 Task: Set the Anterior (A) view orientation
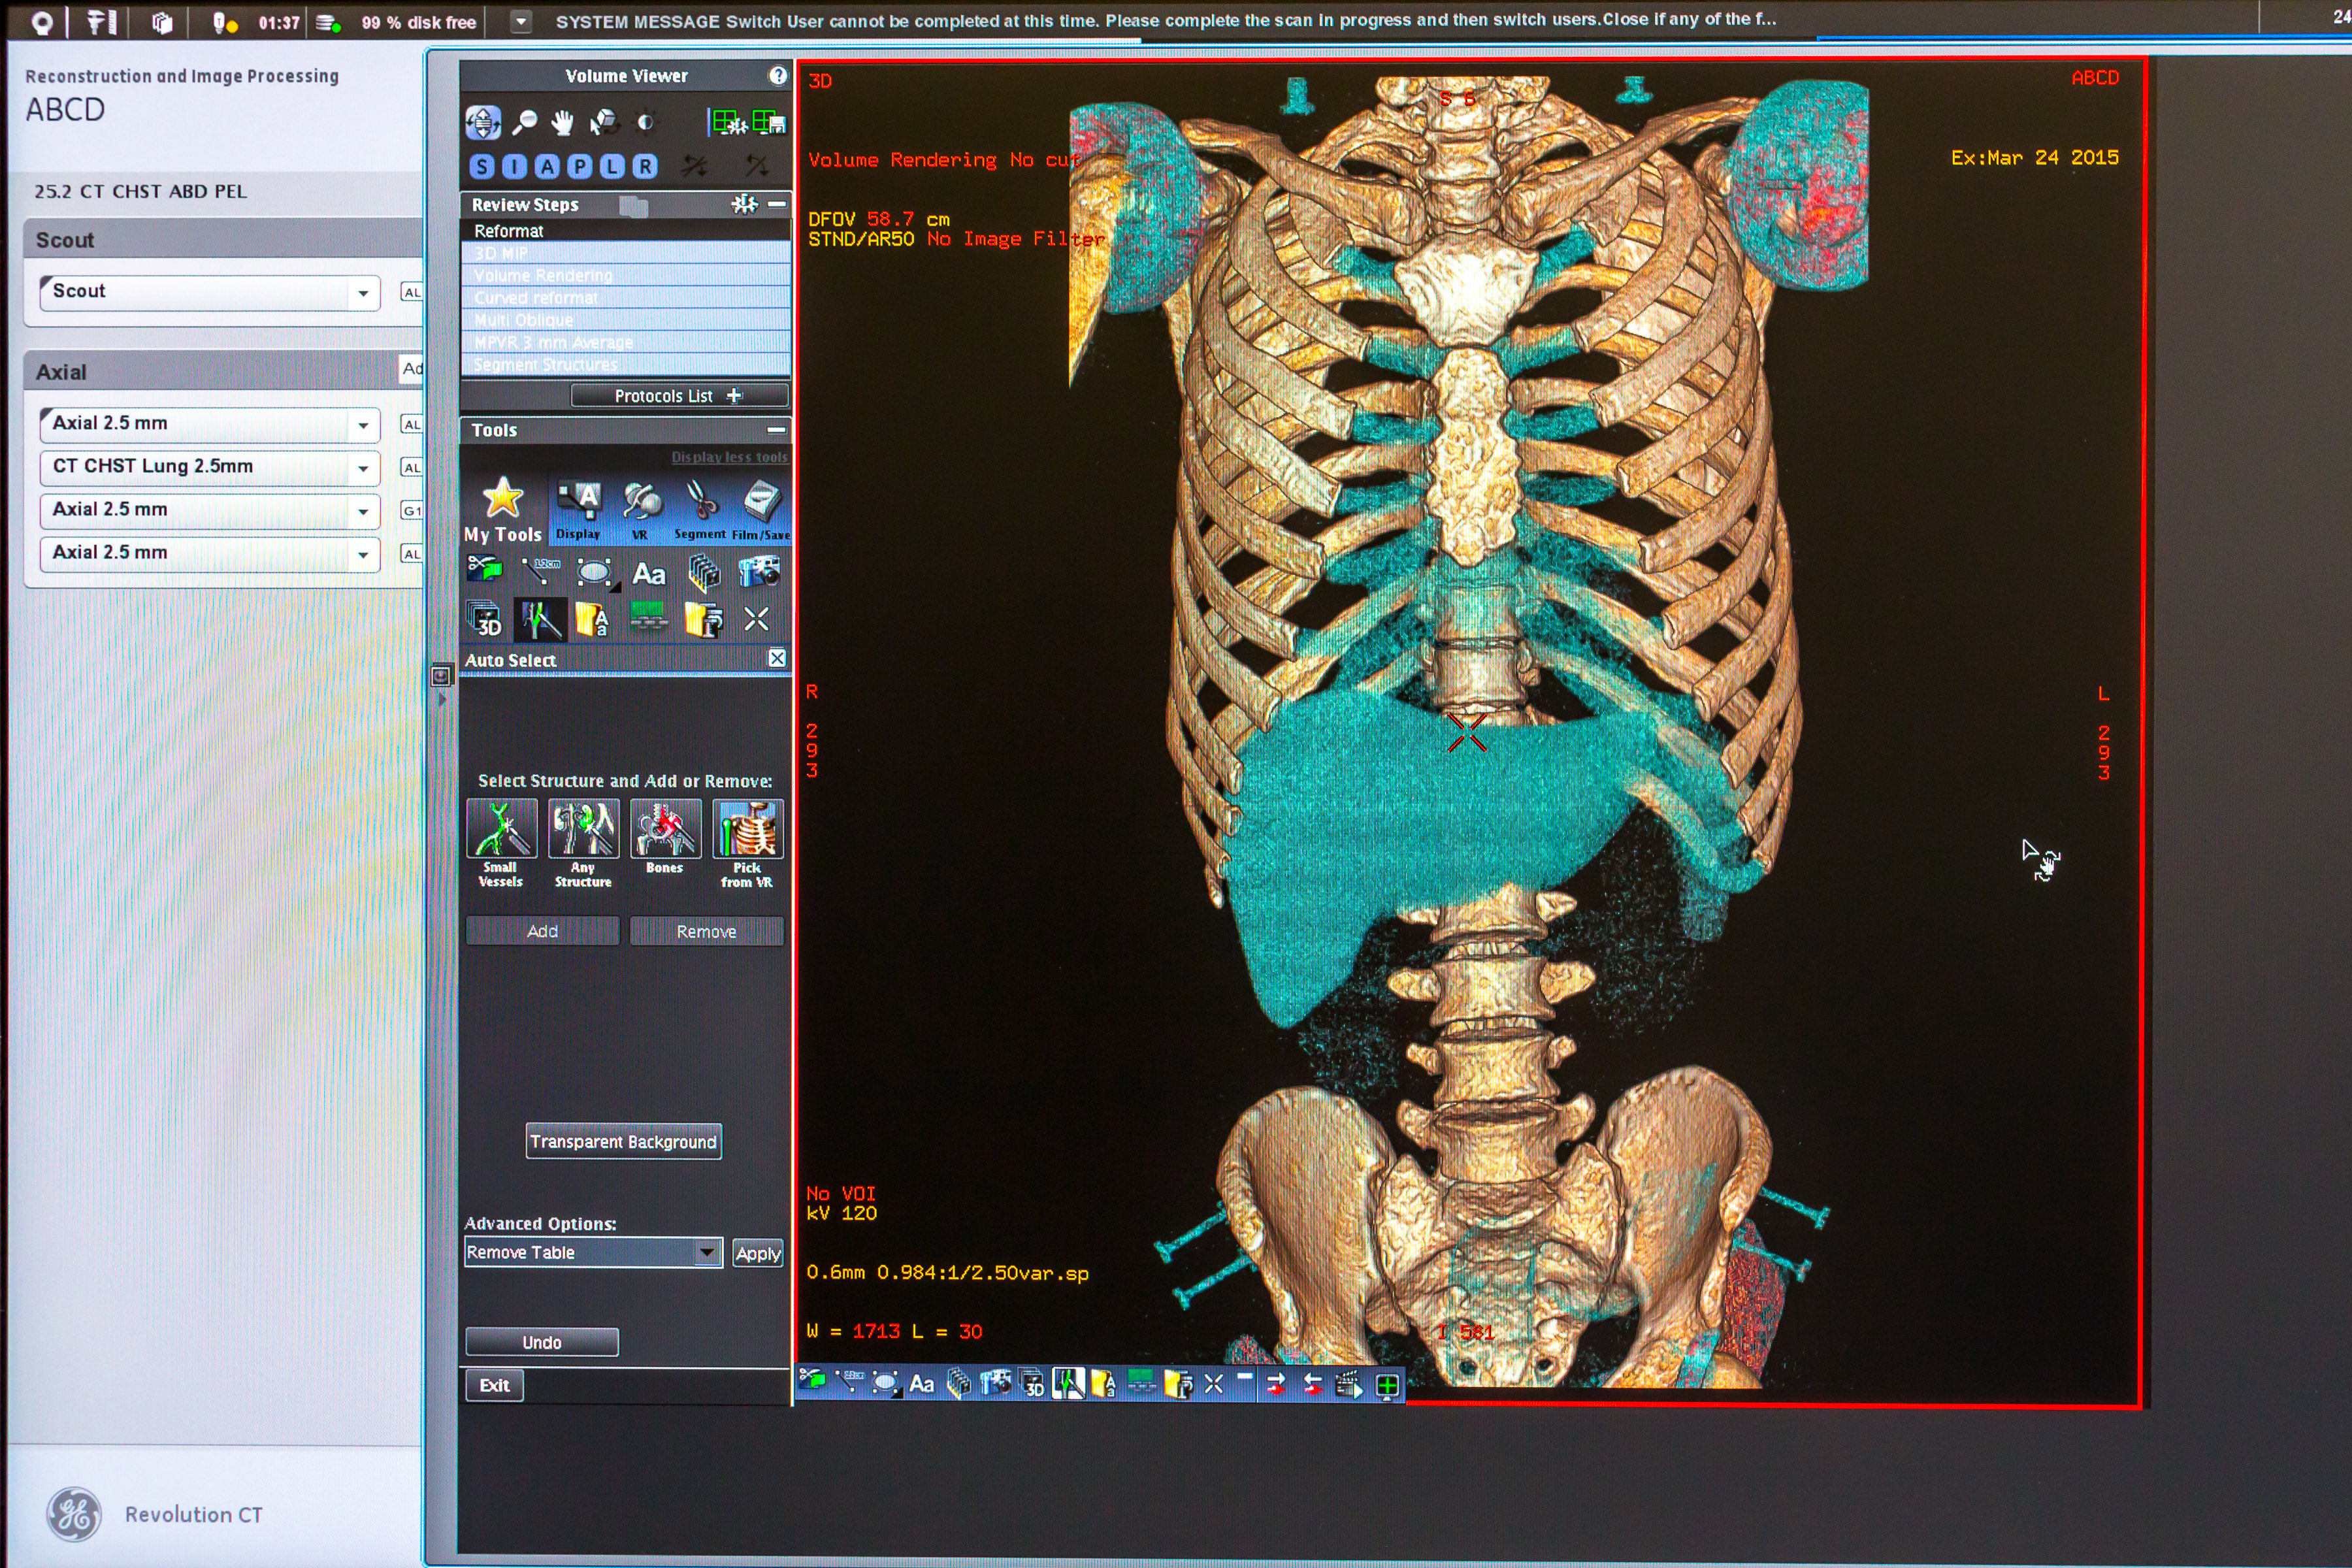(547, 166)
